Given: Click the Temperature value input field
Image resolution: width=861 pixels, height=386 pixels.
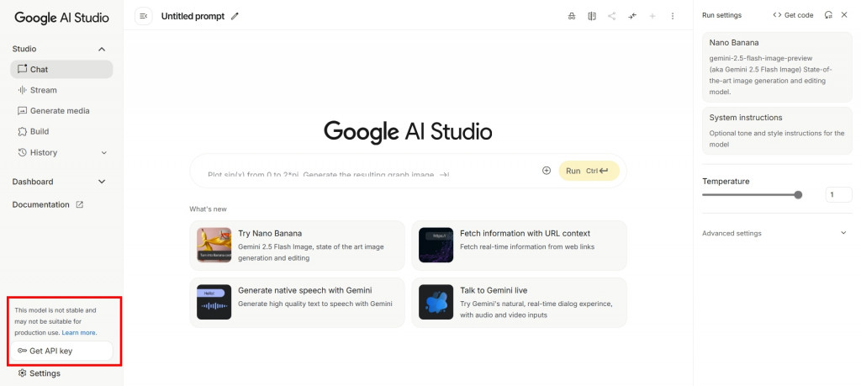Looking at the screenshot, I should (838, 194).
